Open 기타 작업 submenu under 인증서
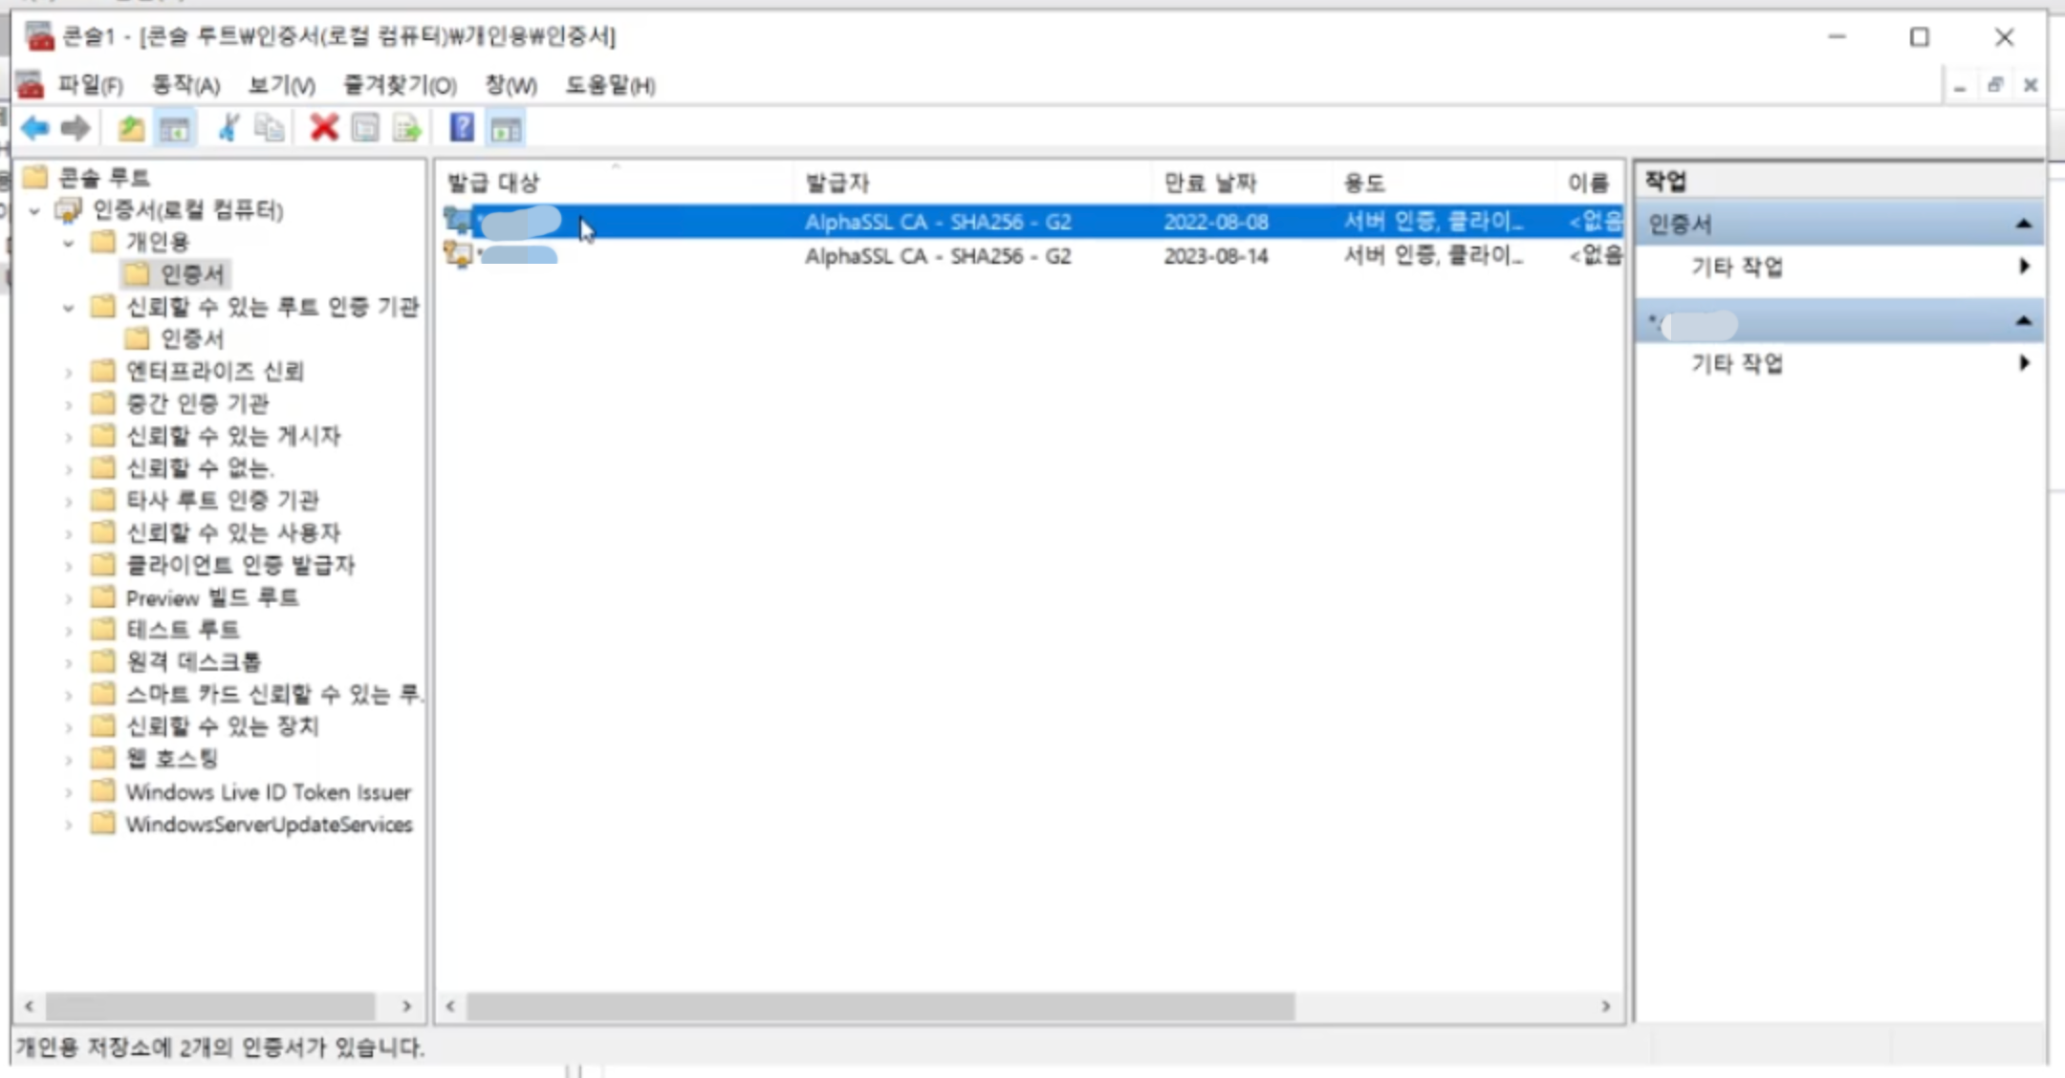This screenshot has width=2065, height=1078. 1737,267
